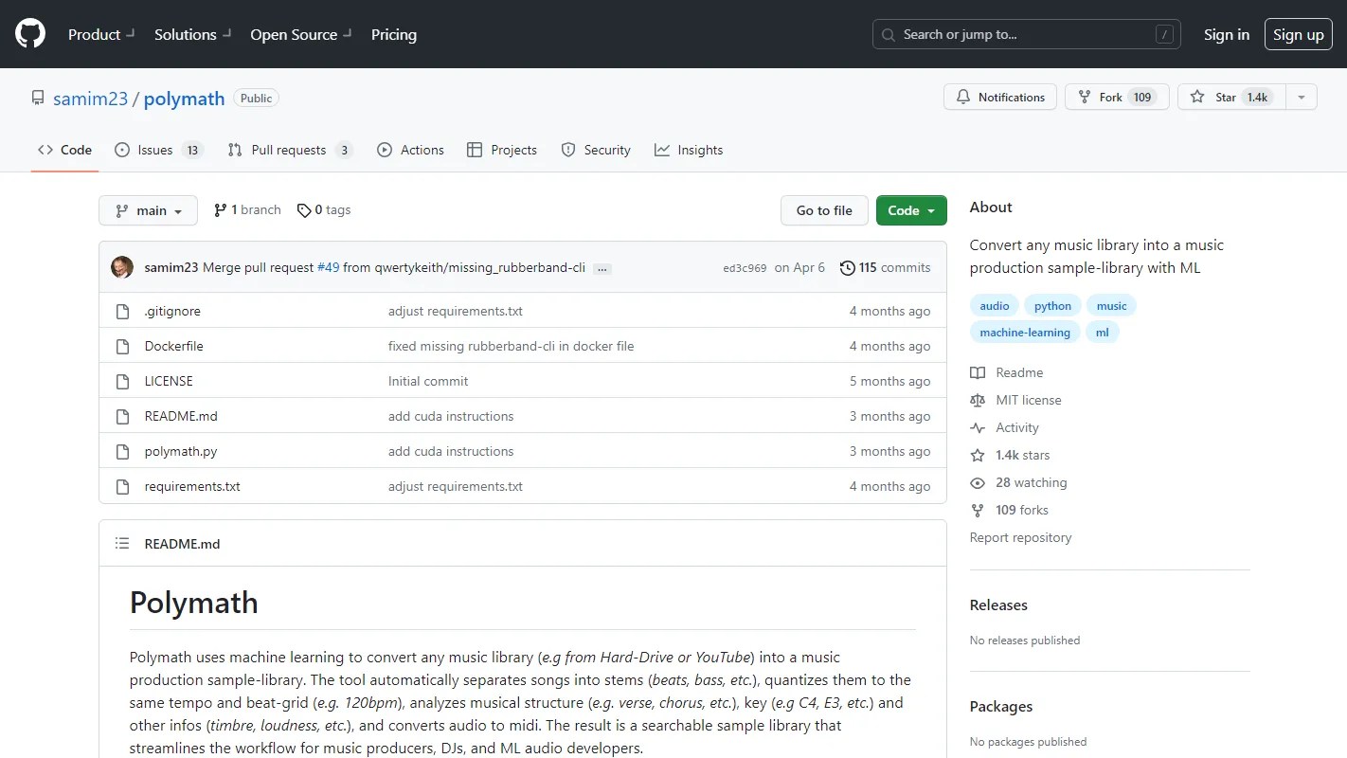The width and height of the screenshot is (1347, 758).
Task: Switch to the Security tab
Action: point(596,150)
